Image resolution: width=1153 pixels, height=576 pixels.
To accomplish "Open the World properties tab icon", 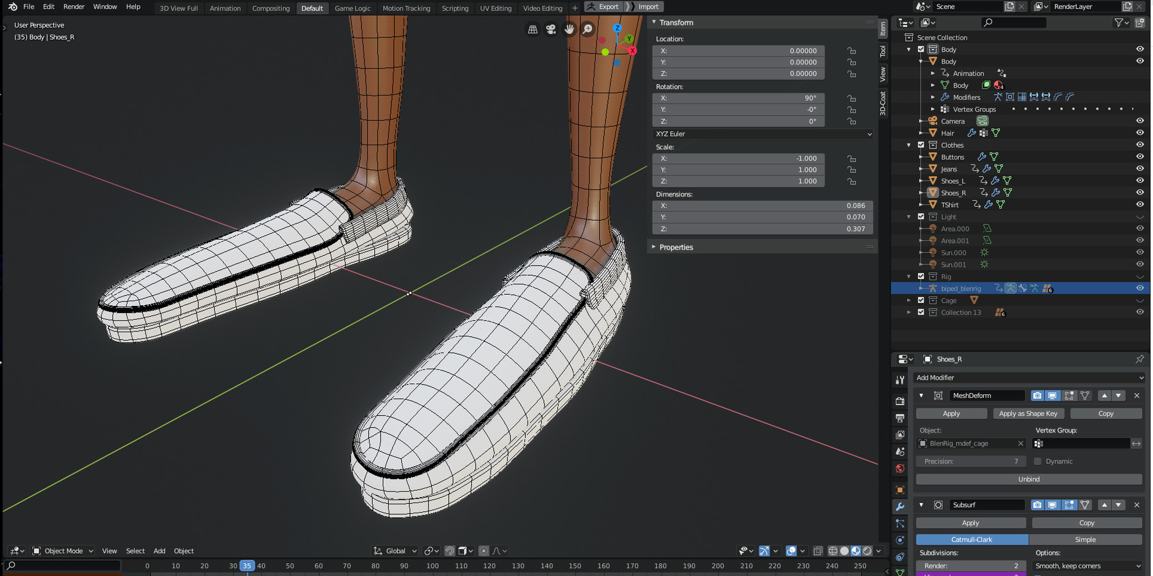I will (x=900, y=468).
